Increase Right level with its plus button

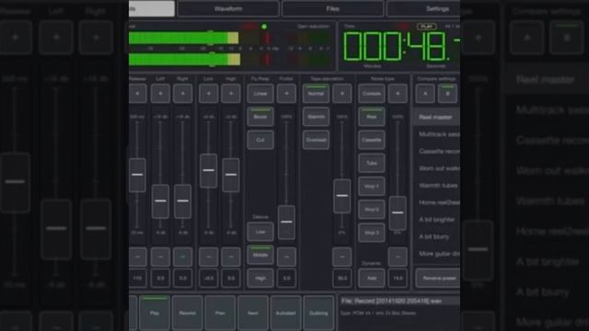click(182, 94)
